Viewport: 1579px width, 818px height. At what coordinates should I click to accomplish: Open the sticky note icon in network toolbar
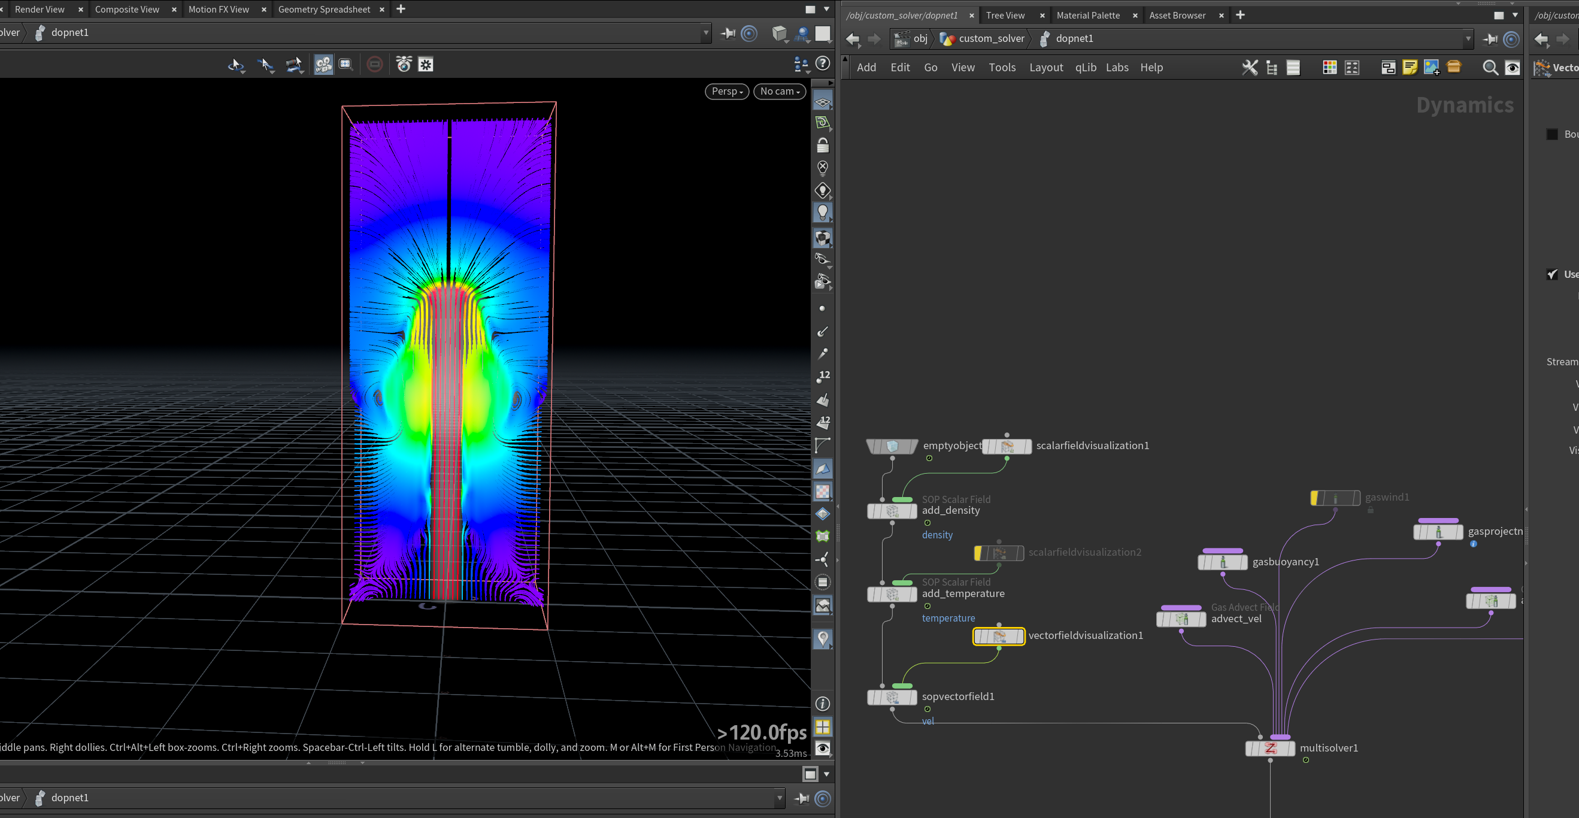pos(1410,68)
